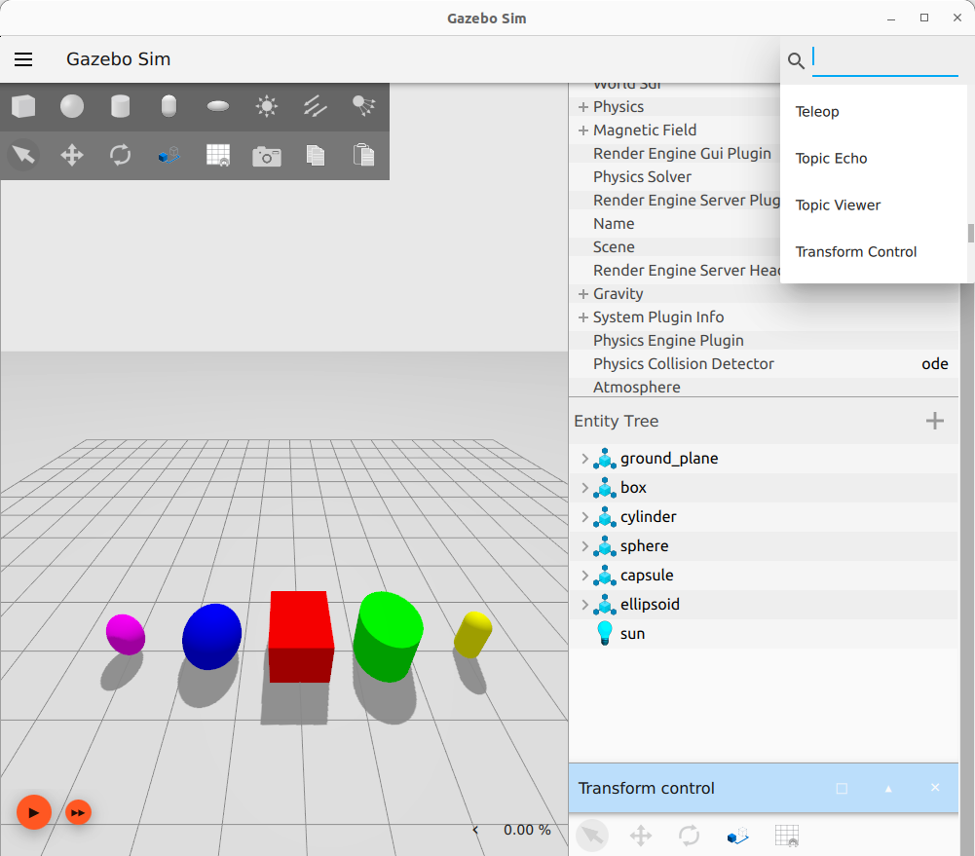This screenshot has height=856, width=975.
Task: Open the hamburger menu
Action: click(x=23, y=59)
